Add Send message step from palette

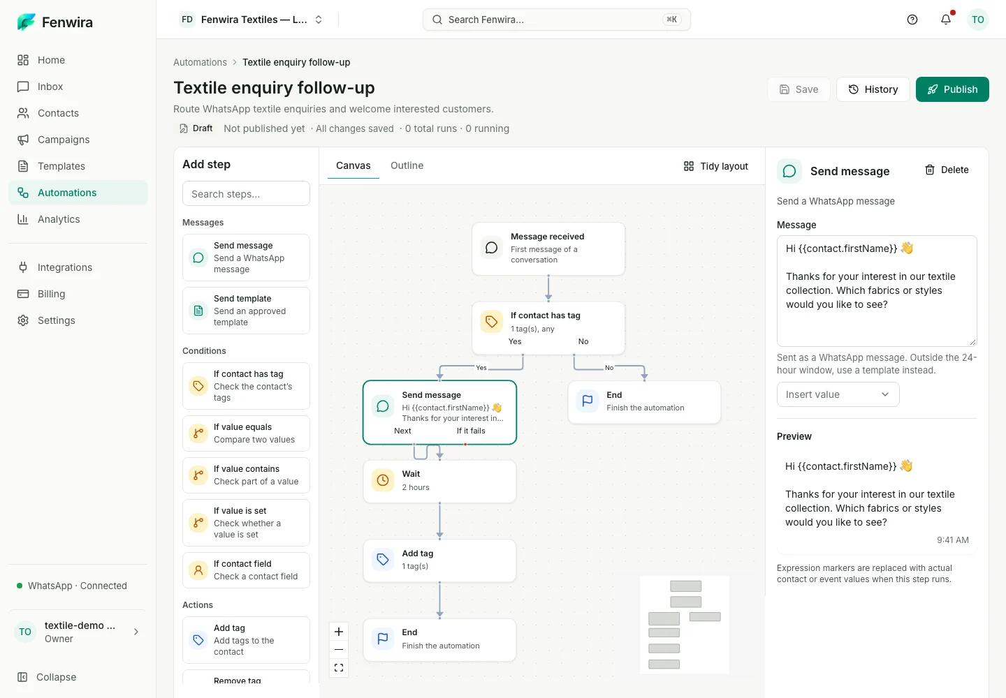[x=246, y=258]
